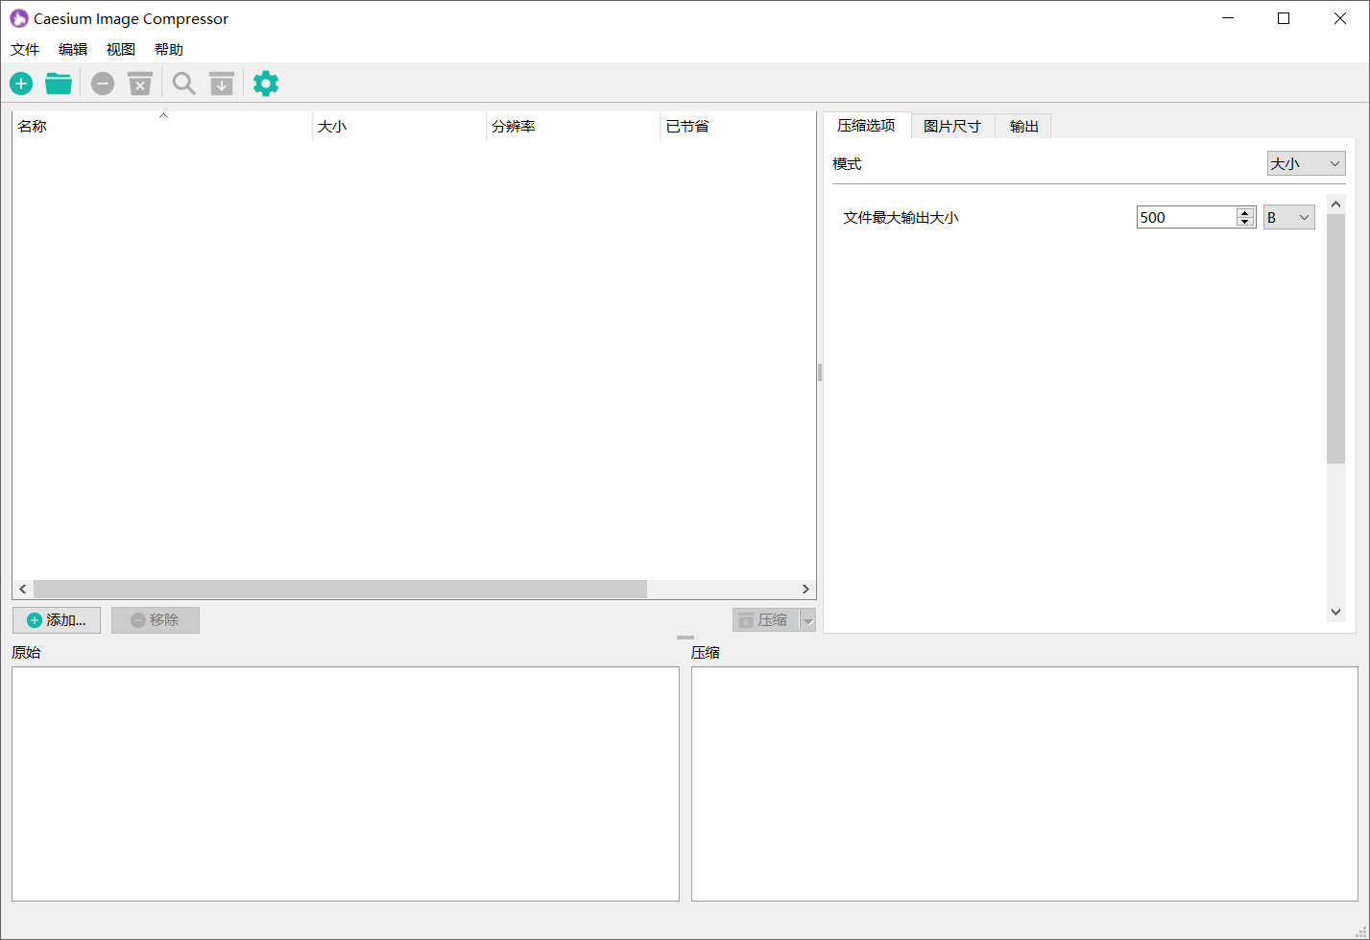Sort the list by the 名称 column header

pos(33,125)
